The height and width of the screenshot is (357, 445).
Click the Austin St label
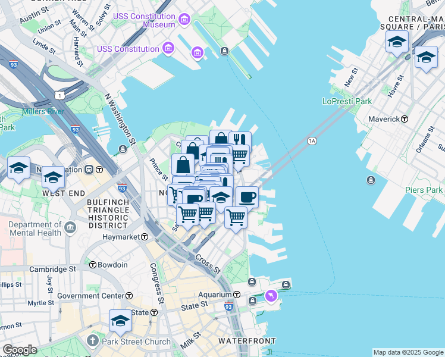point(34,15)
